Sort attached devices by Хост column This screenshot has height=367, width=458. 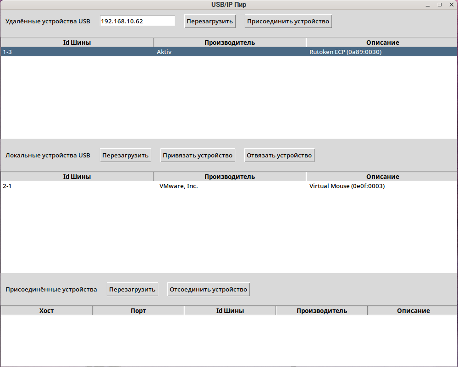[x=47, y=311]
